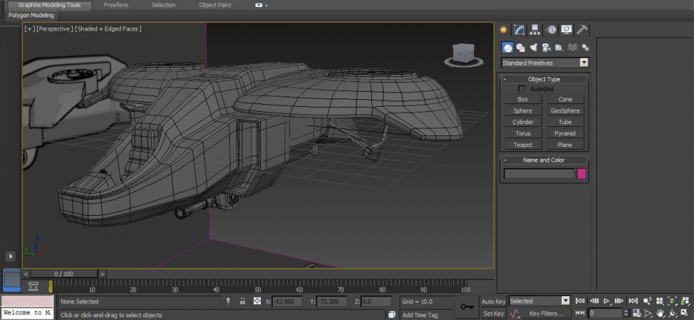Click the Set Keys key icon
The image size is (694, 320).
tap(466, 307)
